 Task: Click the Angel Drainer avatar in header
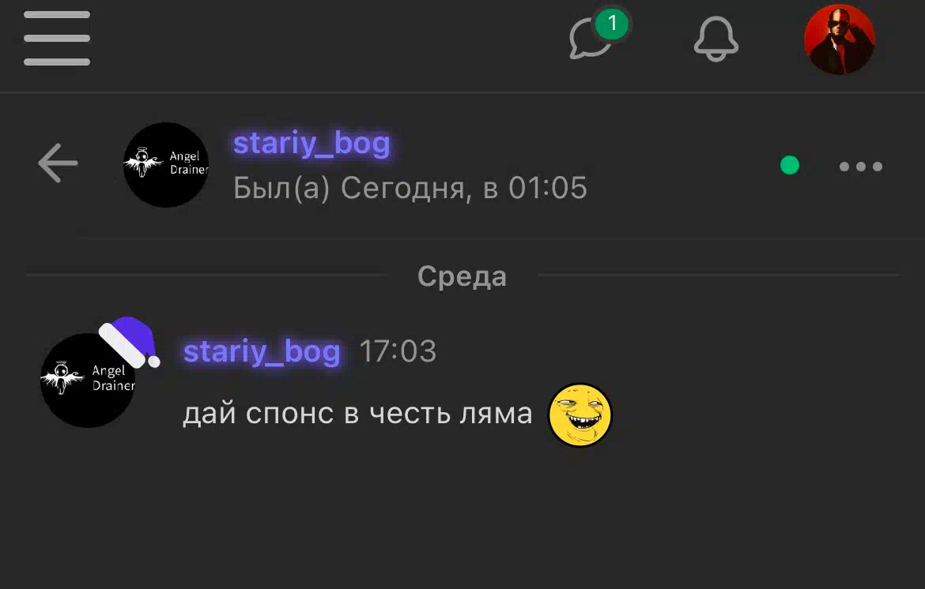pos(166,165)
